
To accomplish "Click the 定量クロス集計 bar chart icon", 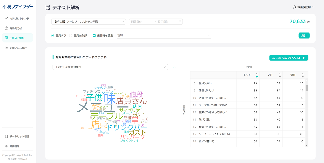I will [6, 48].
